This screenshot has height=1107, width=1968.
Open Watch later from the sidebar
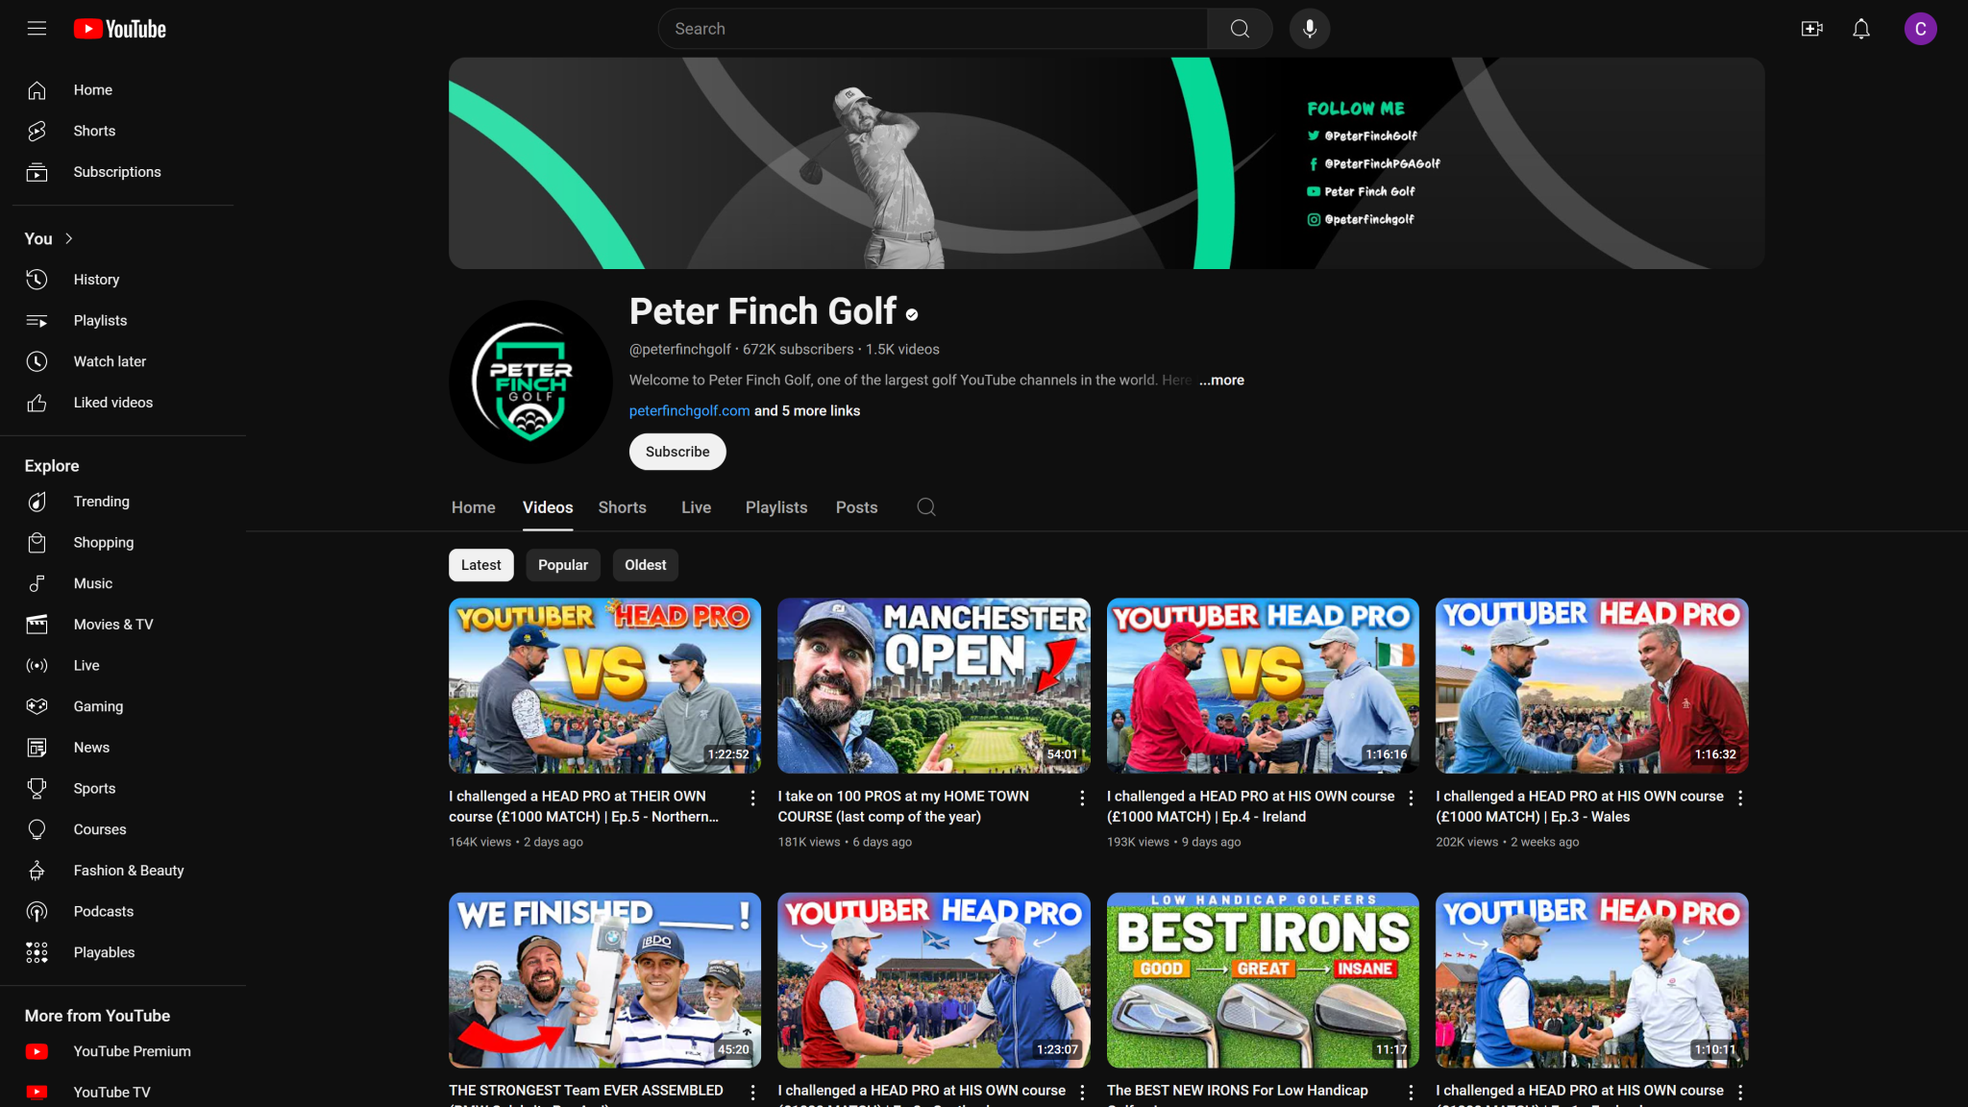point(37,361)
